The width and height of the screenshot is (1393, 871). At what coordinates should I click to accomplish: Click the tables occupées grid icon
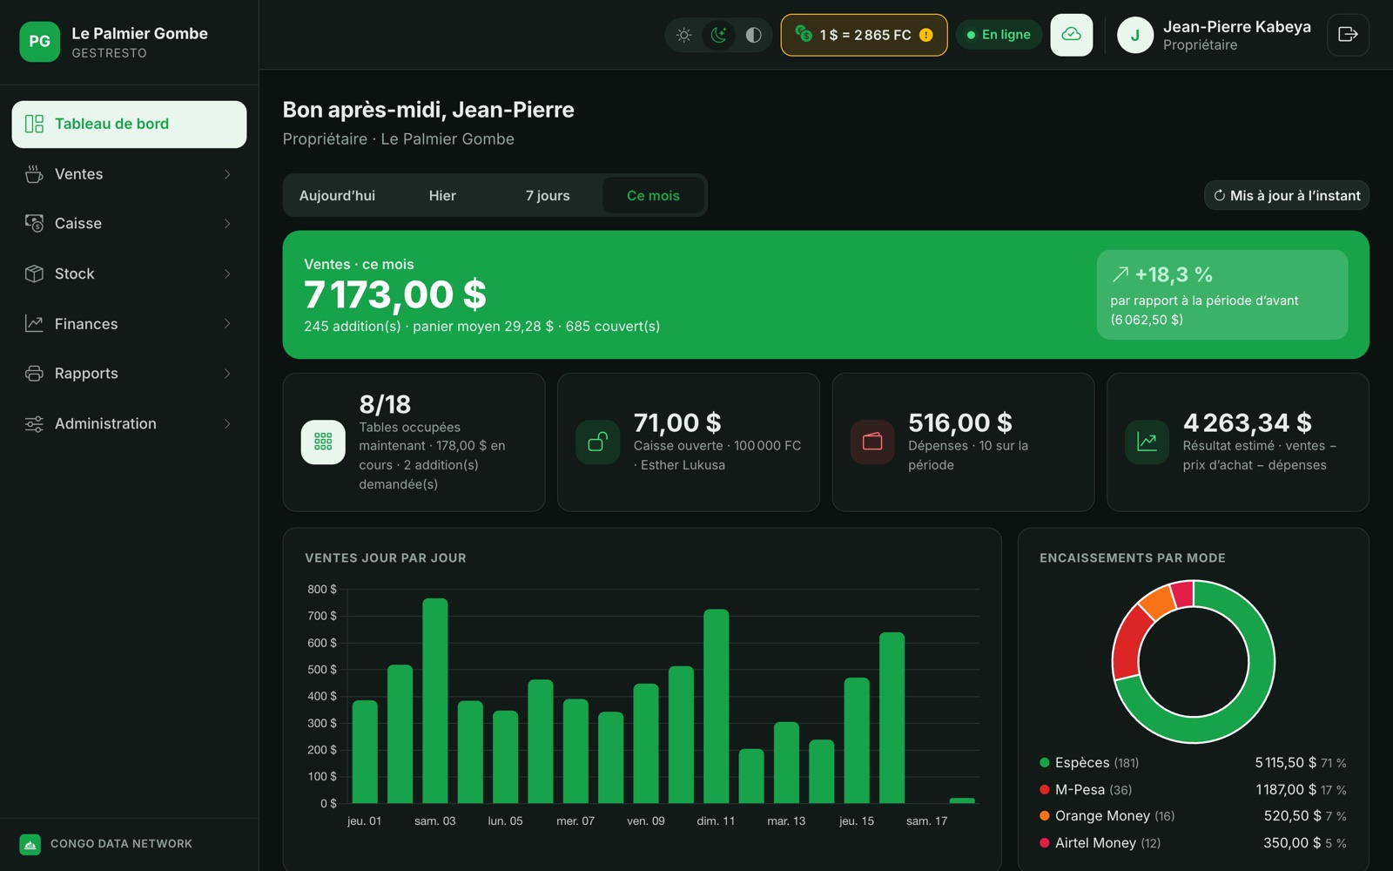pyautogui.click(x=323, y=442)
